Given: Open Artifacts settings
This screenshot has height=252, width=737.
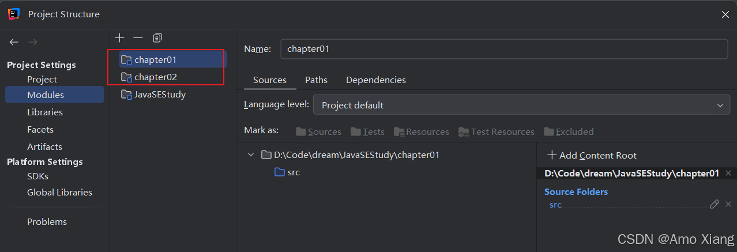Looking at the screenshot, I should coord(44,146).
